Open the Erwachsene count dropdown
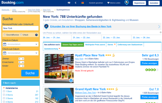 click(x=21, y=62)
